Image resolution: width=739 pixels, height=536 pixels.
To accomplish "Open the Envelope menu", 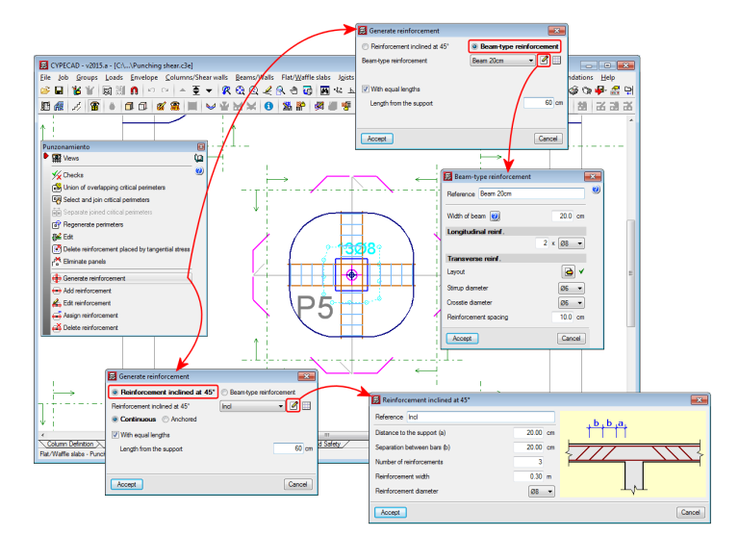I will (x=144, y=77).
